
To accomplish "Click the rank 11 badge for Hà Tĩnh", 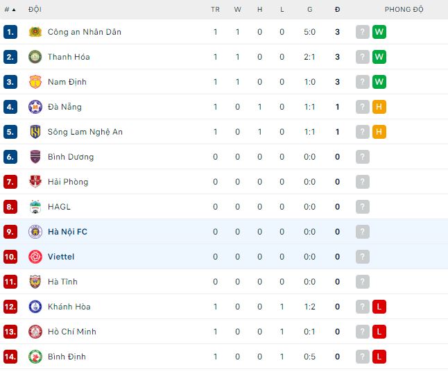I will (x=10, y=282).
